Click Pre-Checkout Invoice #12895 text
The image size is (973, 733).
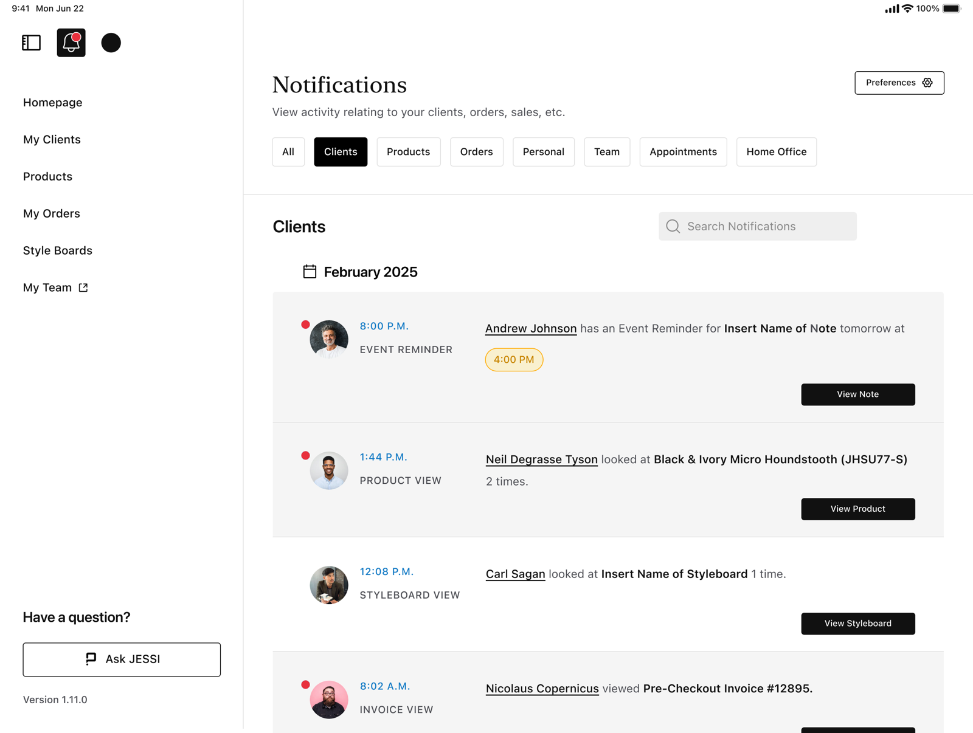click(728, 689)
